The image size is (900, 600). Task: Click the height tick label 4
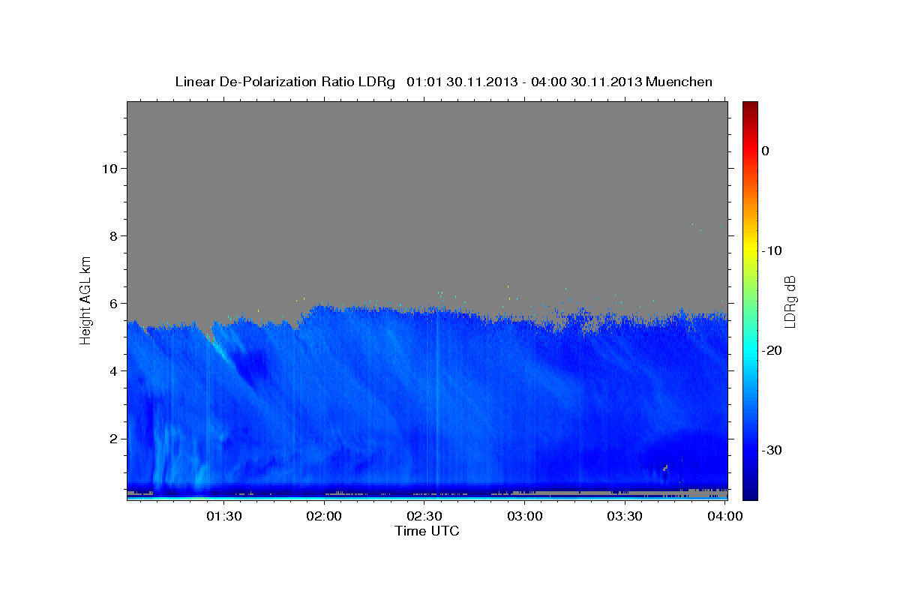[112, 370]
